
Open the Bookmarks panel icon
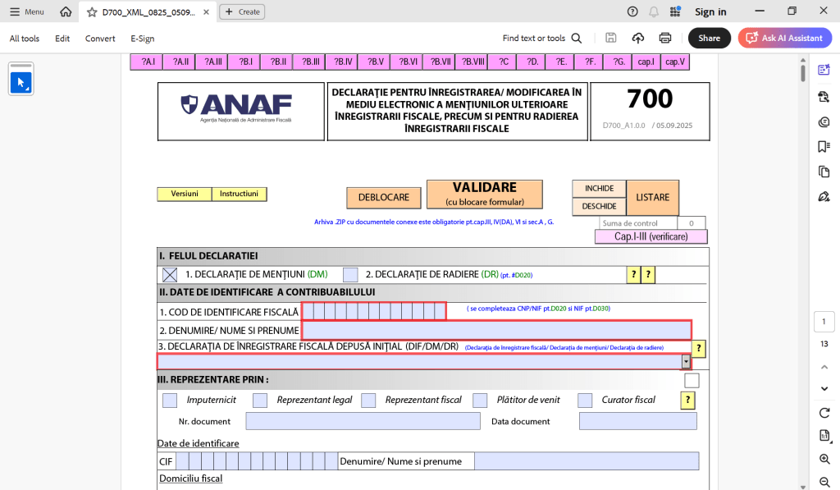click(x=824, y=147)
